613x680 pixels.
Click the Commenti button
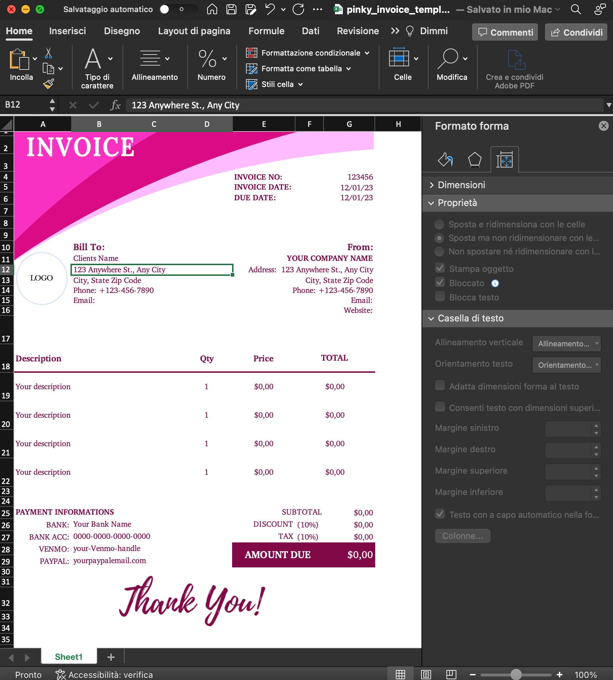click(505, 32)
